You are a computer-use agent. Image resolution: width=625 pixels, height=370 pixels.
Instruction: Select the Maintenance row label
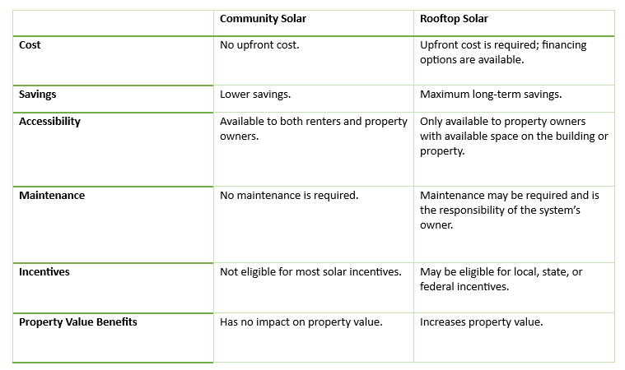(x=52, y=196)
